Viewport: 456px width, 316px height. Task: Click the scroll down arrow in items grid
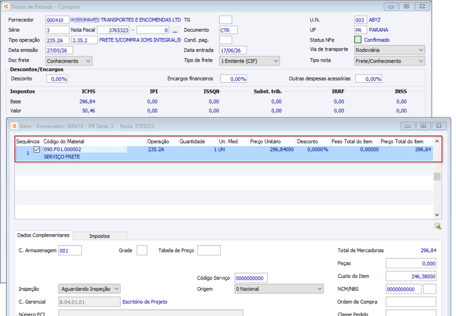click(x=437, y=215)
